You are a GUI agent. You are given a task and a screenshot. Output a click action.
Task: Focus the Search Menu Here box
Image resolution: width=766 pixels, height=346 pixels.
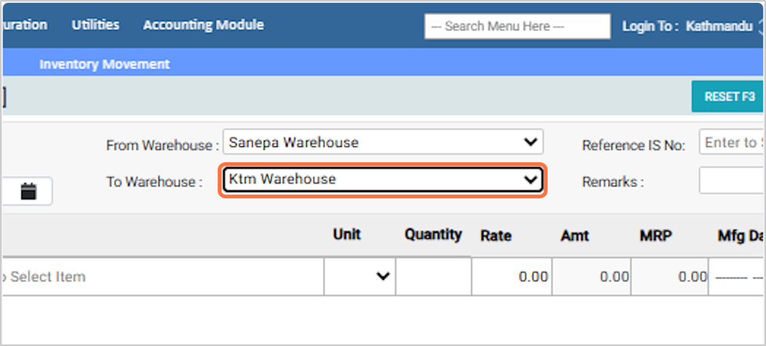[x=516, y=27]
